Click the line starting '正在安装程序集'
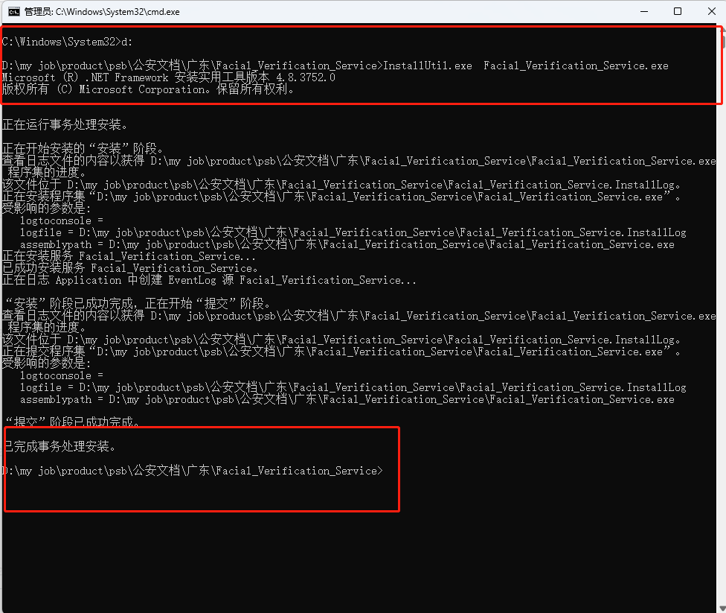This screenshot has height=613, width=726. pyautogui.click(x=341, y=197)
